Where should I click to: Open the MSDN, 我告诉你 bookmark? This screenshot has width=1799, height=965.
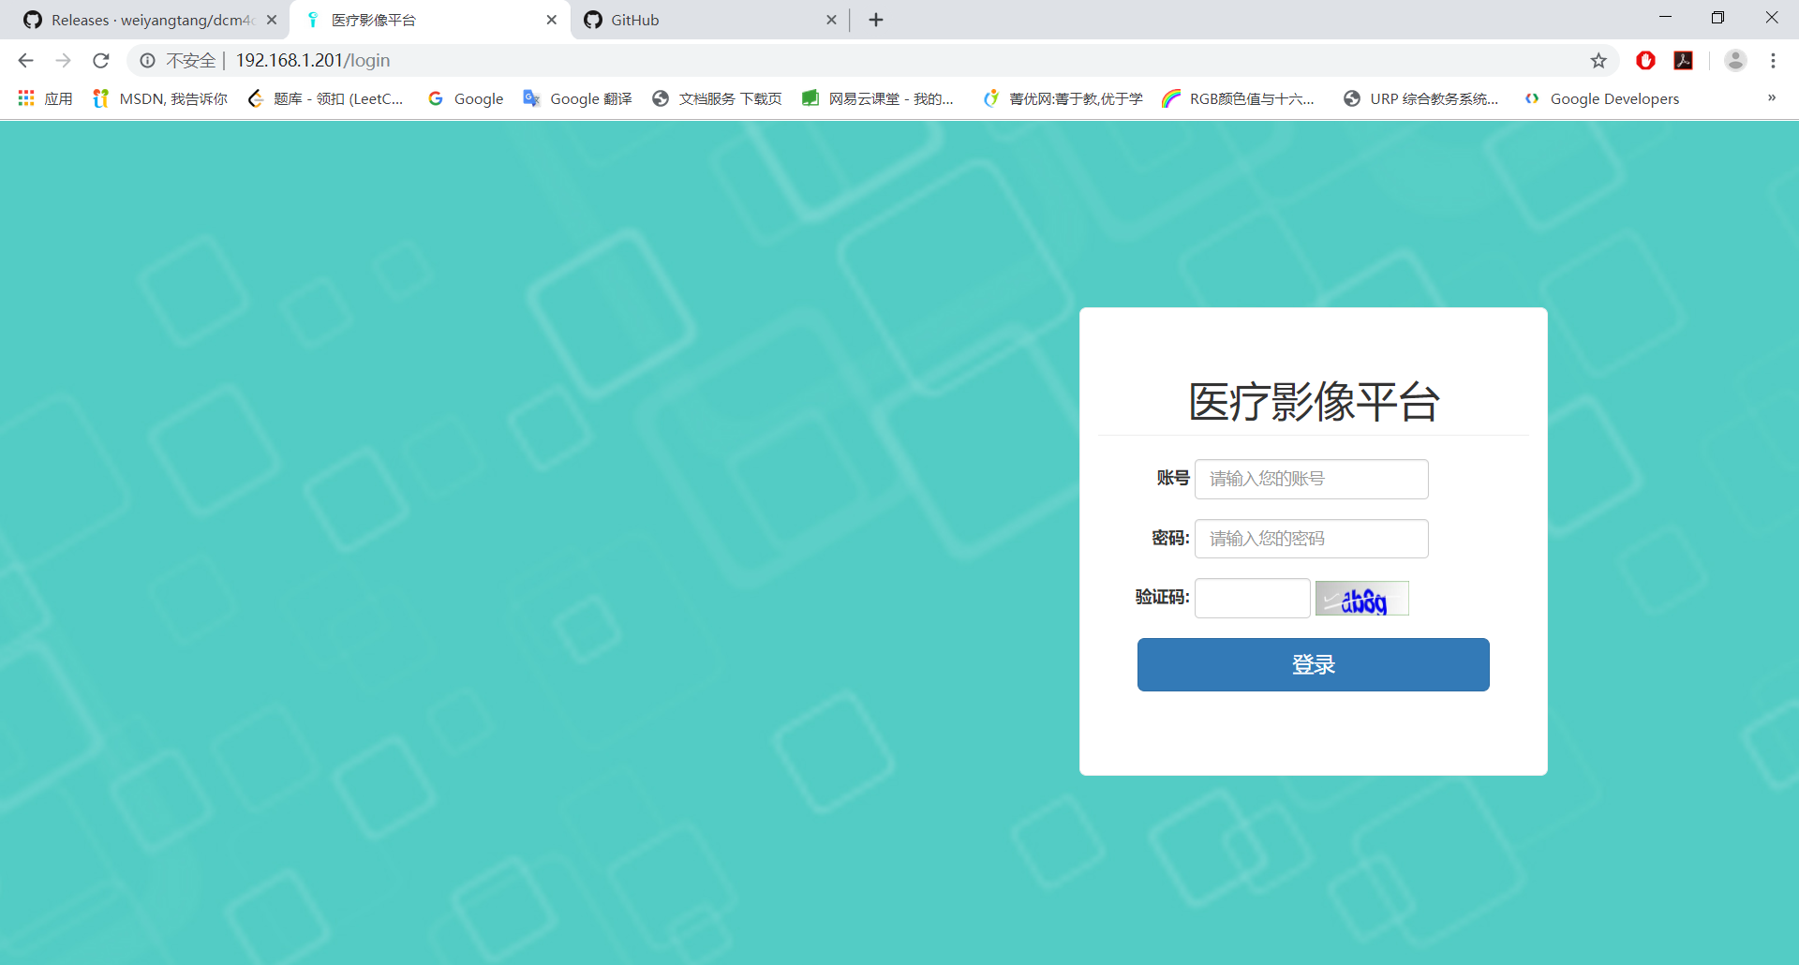pos(160,98)
